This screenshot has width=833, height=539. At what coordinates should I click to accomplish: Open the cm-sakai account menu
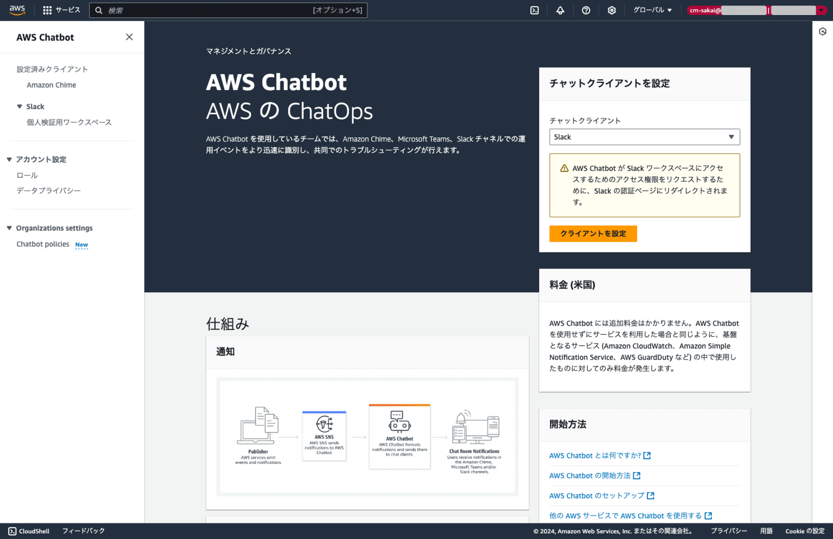point(756,10)
